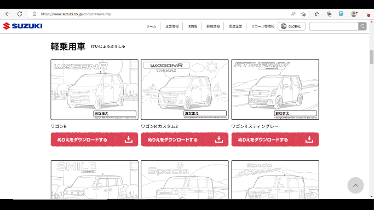This screenshot has width=374, height=210.
Task: Click the user profile avatar icon
Action: pyautogui.click(x=354, y=14)
